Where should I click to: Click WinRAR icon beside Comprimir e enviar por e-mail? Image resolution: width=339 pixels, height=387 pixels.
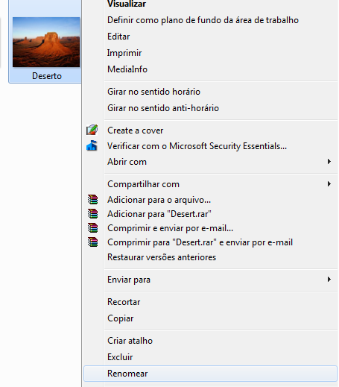coord(92,227)
